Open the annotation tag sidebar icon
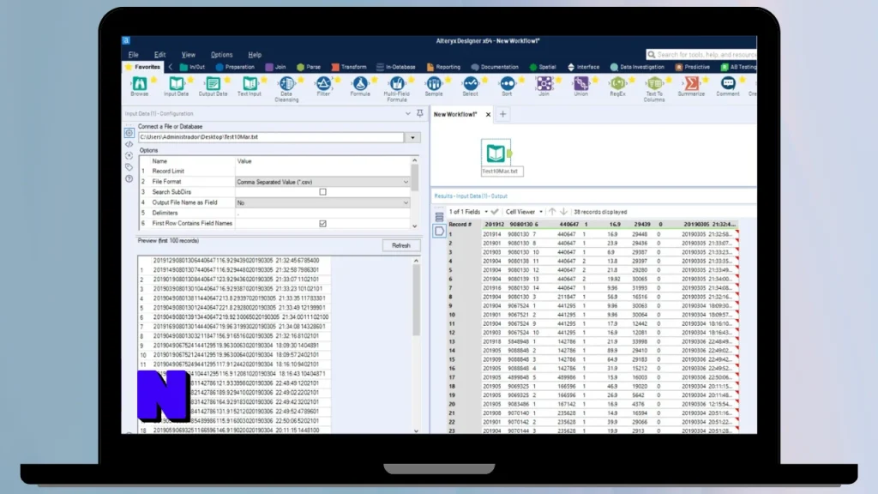878x494 pixels. (129, 167)
